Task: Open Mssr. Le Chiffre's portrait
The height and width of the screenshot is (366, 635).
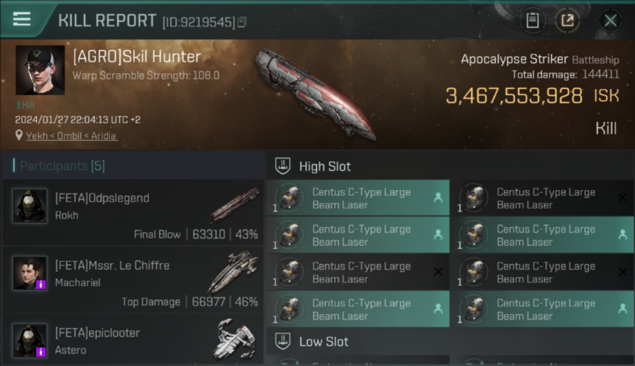Action: pos(30,273)
